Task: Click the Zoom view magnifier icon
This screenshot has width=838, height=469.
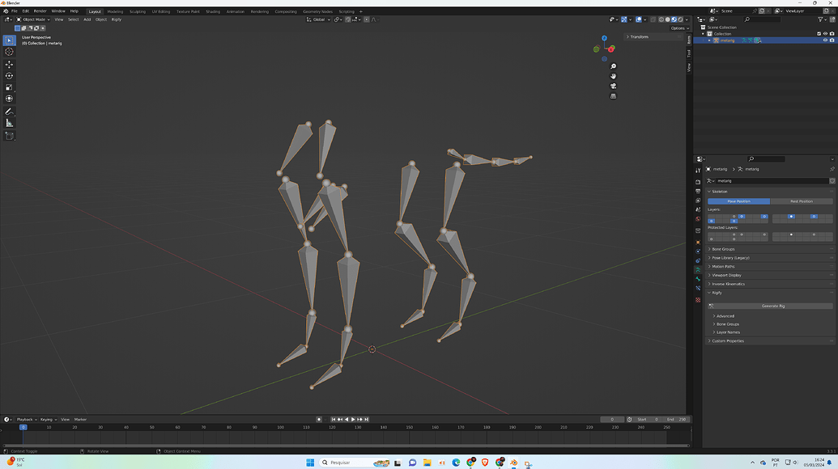Action: (x=613, y=66)
